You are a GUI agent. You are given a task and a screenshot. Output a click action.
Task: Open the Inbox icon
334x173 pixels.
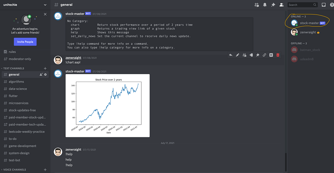click(324, 5)
